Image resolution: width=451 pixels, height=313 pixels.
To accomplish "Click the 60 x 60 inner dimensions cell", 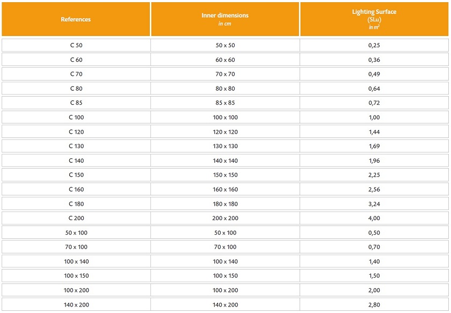I will 225,60.
